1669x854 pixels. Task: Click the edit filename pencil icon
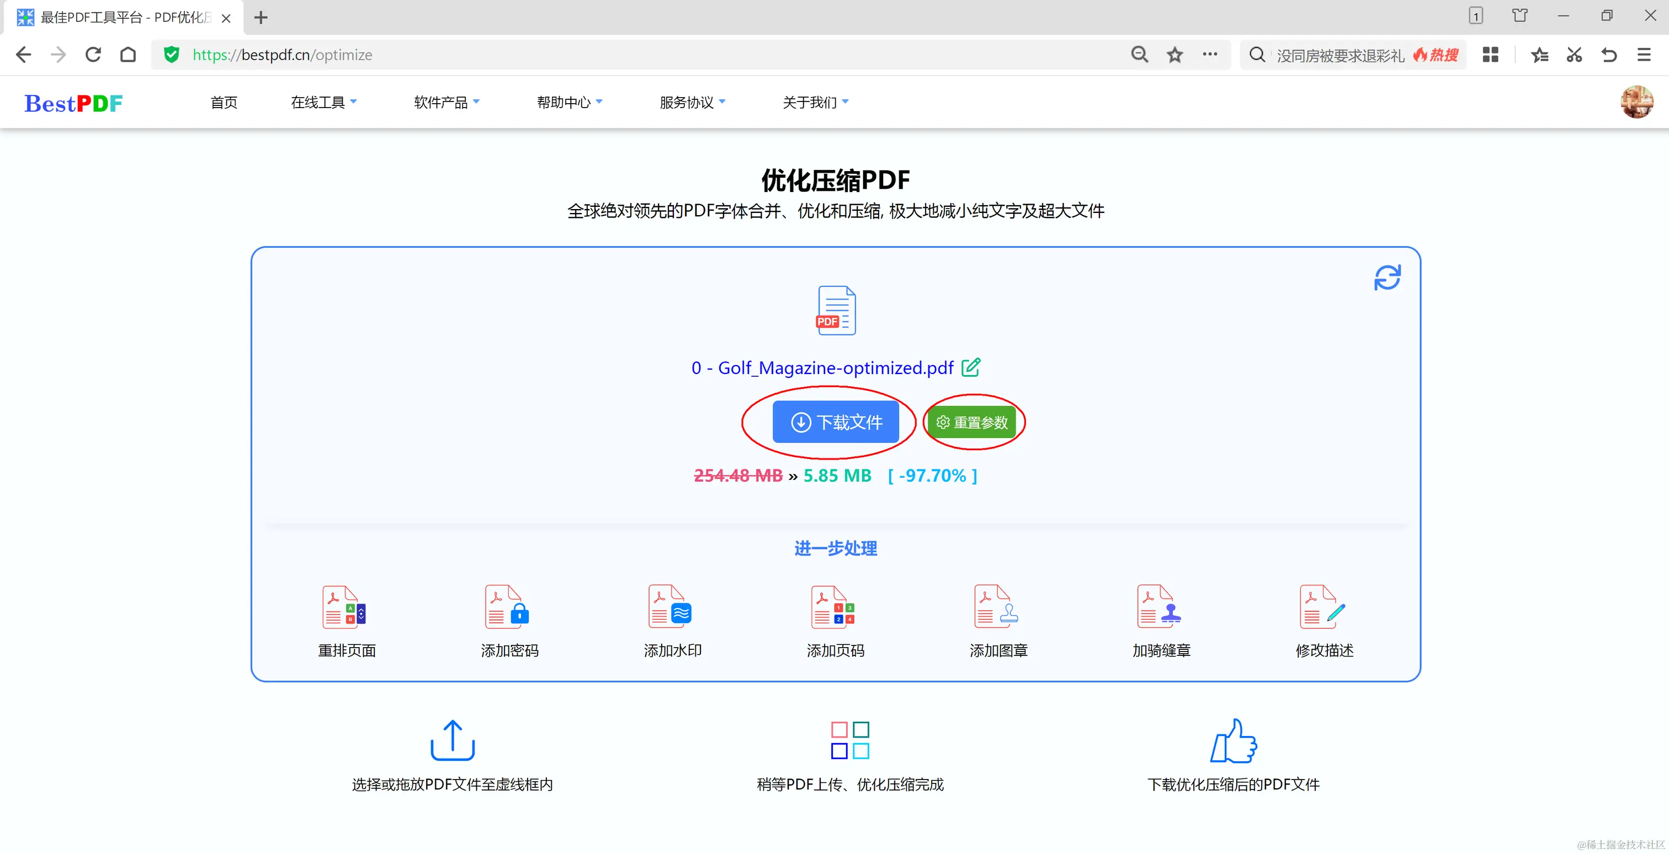tap(971, 368)
